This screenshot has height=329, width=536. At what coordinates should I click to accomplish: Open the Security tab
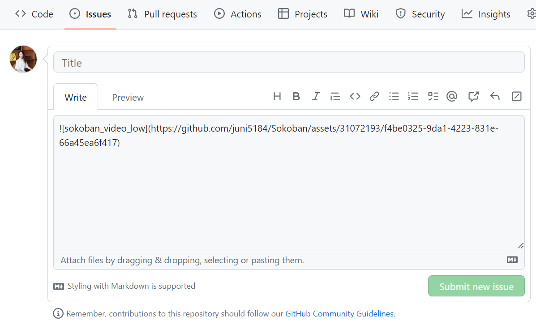[420, 14]
